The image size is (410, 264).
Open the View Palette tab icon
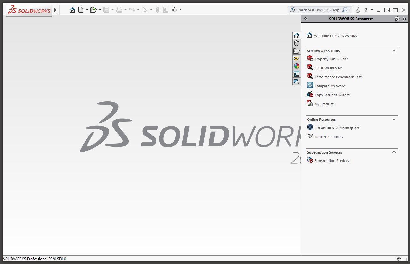point(297,58)
